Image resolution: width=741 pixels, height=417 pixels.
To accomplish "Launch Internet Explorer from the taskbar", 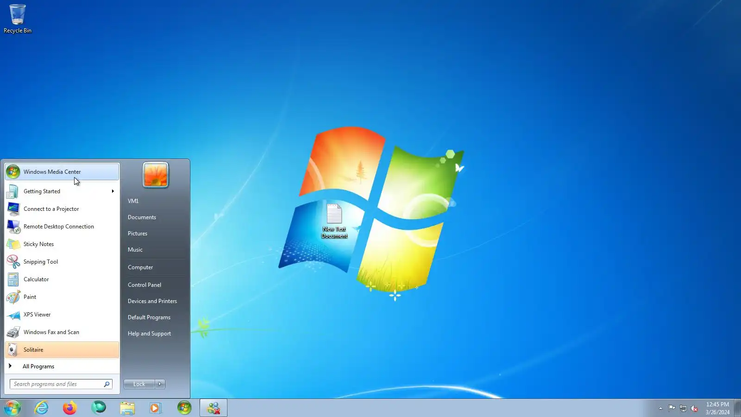I will (42, 408).
